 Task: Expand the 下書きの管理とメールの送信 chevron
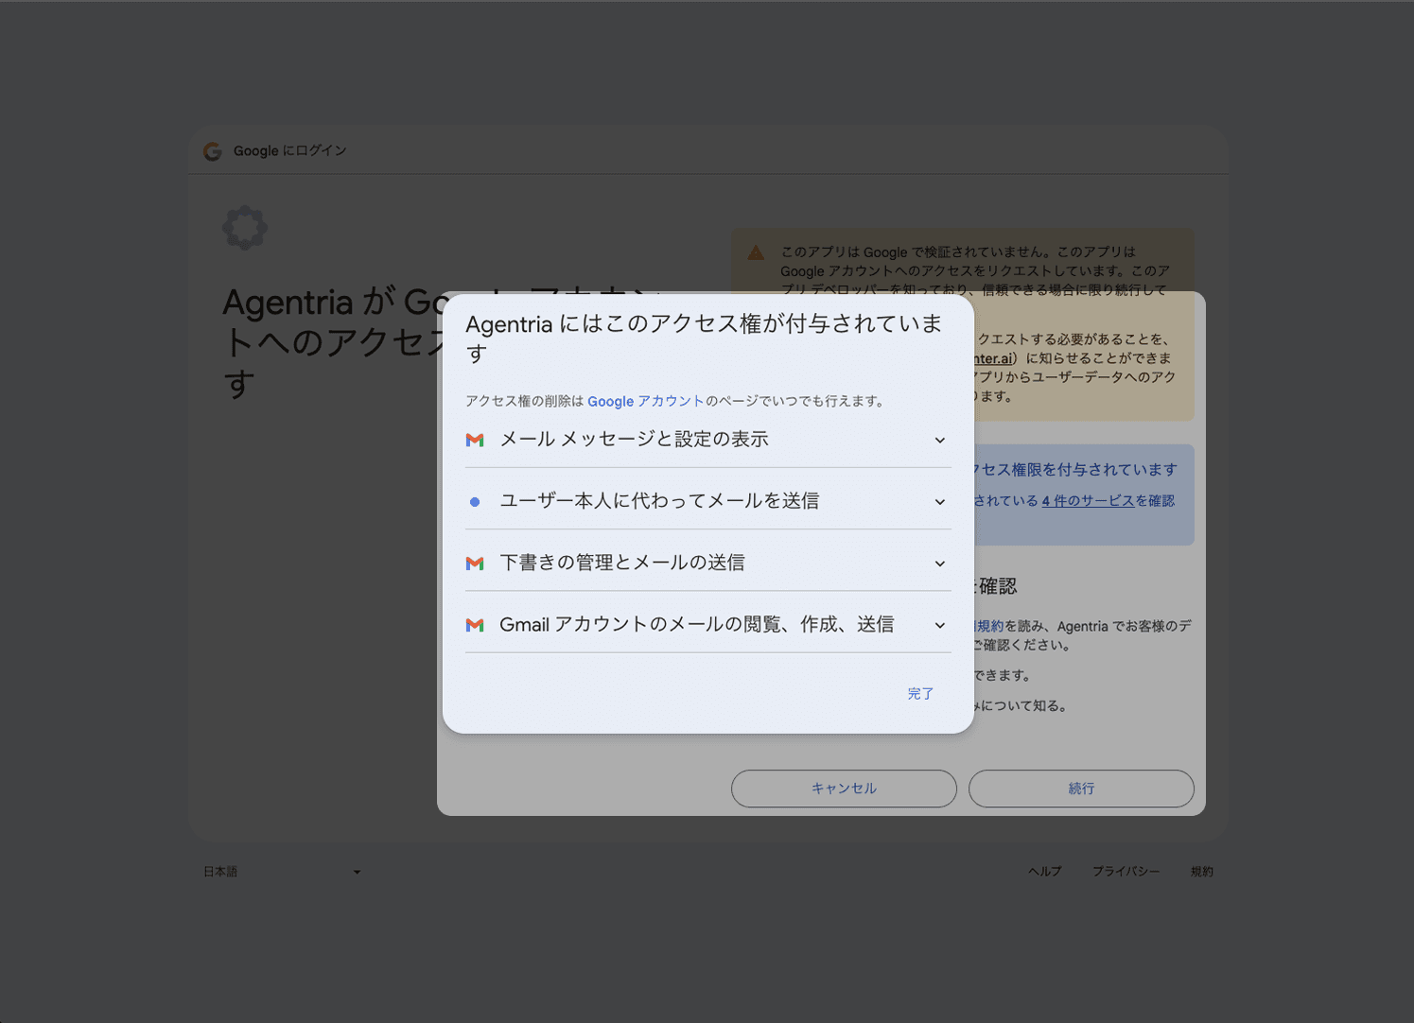pos(940,564)
